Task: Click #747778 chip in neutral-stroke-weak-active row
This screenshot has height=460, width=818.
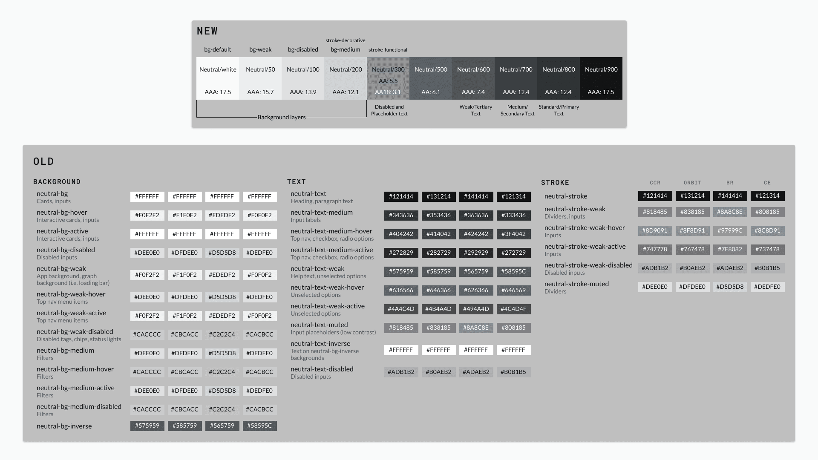Action: pyautogui.click(x=655, y=250)
